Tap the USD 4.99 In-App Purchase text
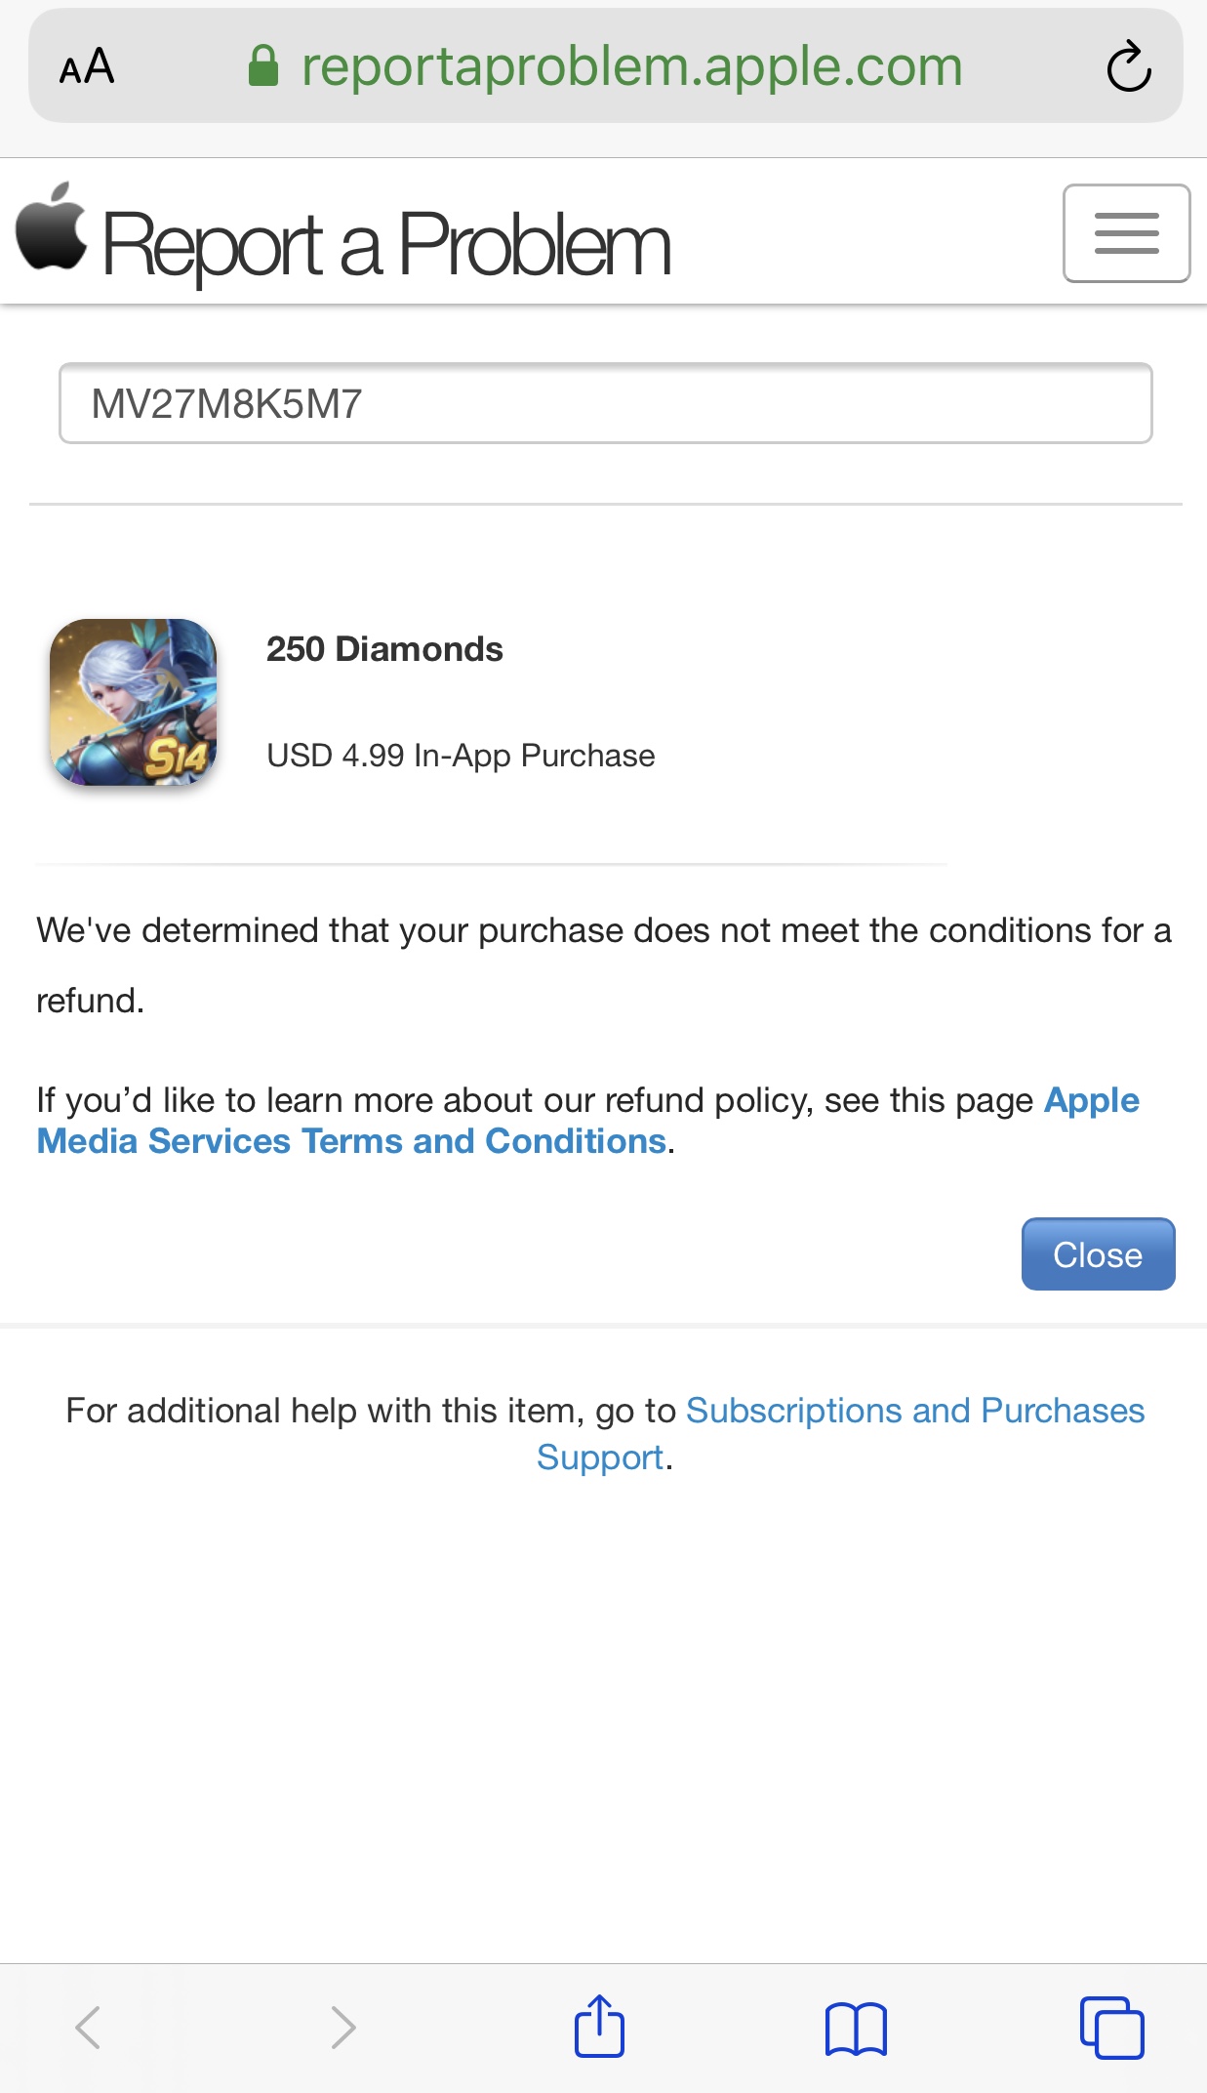 (x=461, y=756)
